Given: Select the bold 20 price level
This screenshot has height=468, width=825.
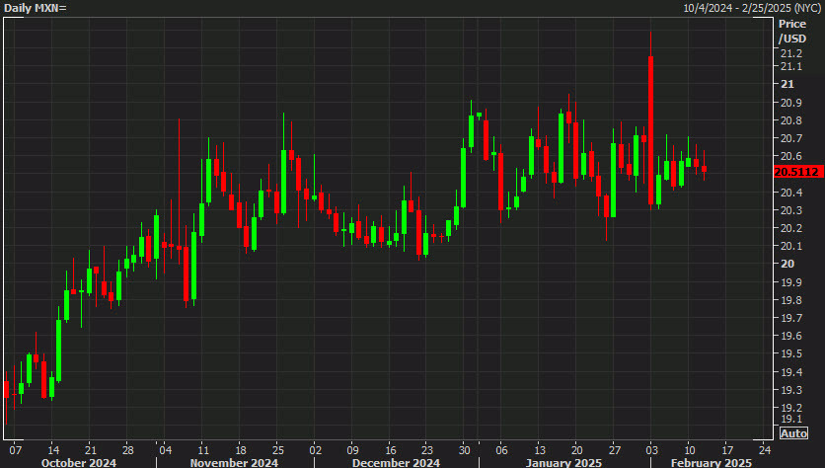Looking at the screenshot, I should pos(787,265).
